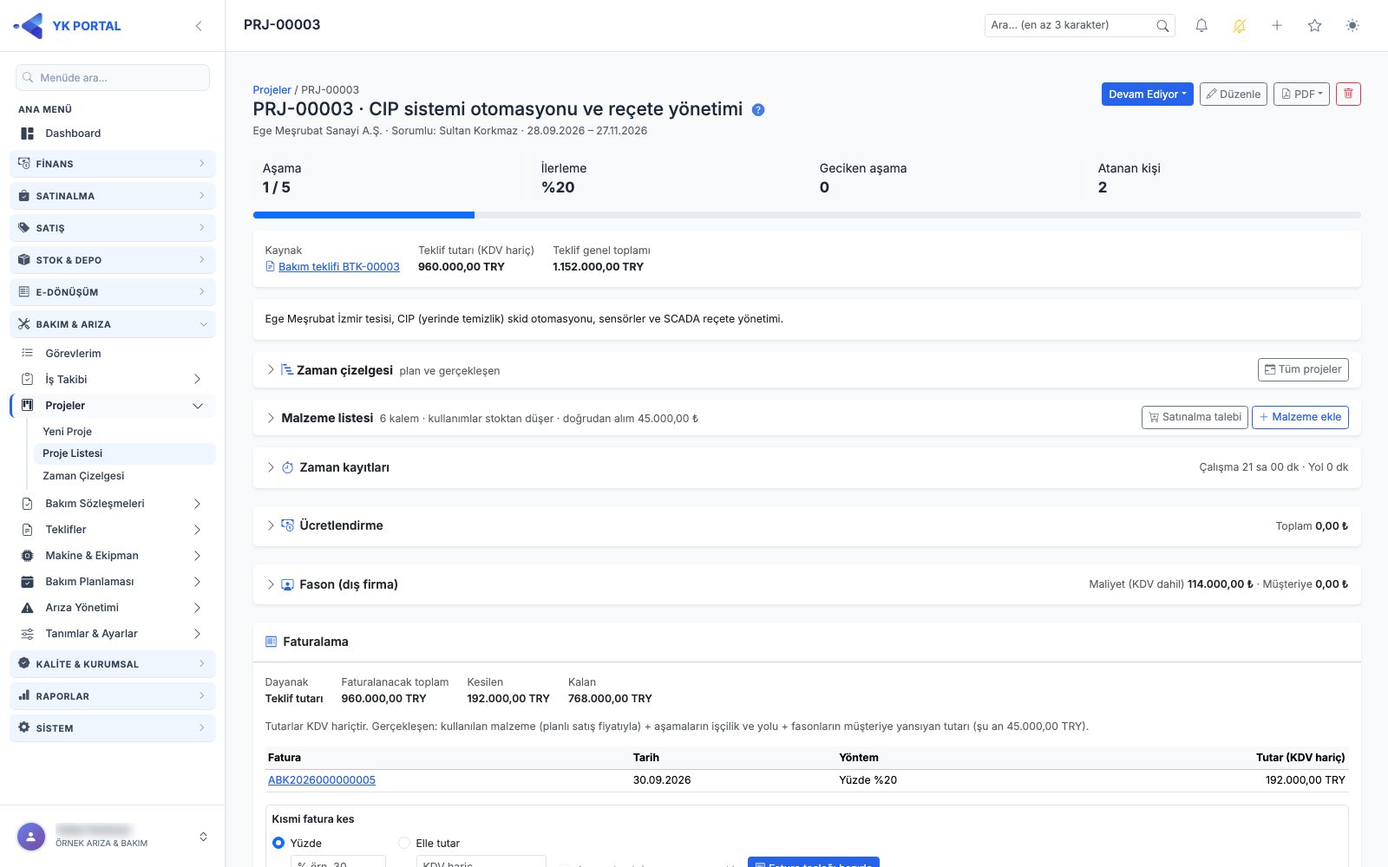Click the plus icon in top bar
1388x867 pixels.
tap(1277, 25)
